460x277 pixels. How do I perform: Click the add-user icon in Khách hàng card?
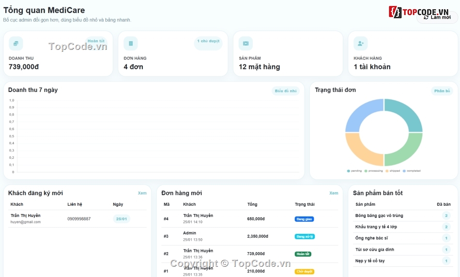tap(361, 44)
